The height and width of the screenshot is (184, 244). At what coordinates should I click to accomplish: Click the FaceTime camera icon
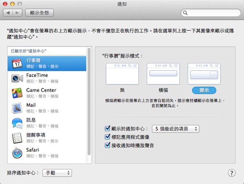tap(17, 78)
